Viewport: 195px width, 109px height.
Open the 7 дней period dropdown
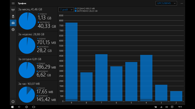point(66,10)
